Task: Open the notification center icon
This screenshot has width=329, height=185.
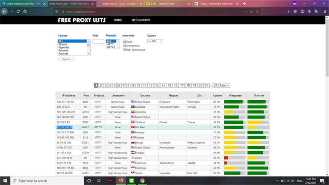Action: tap(322, 180)
